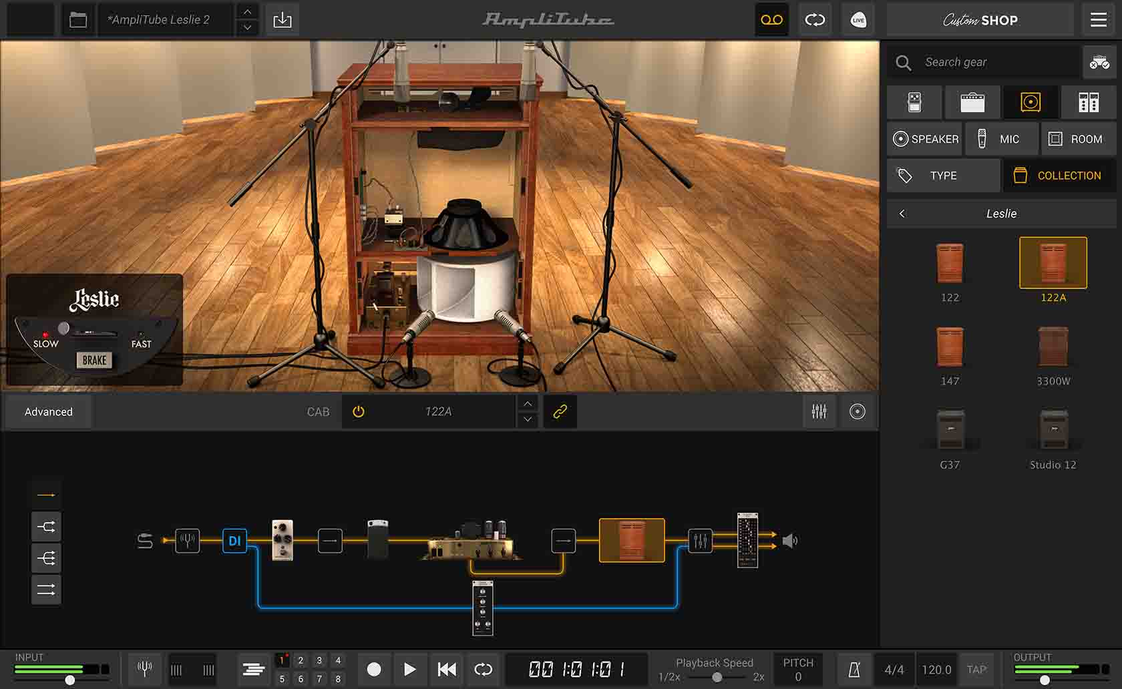The width and height of the screenshot is (1122, 689).
Task: Toggle the metronome icon
Action: [854, 670]
